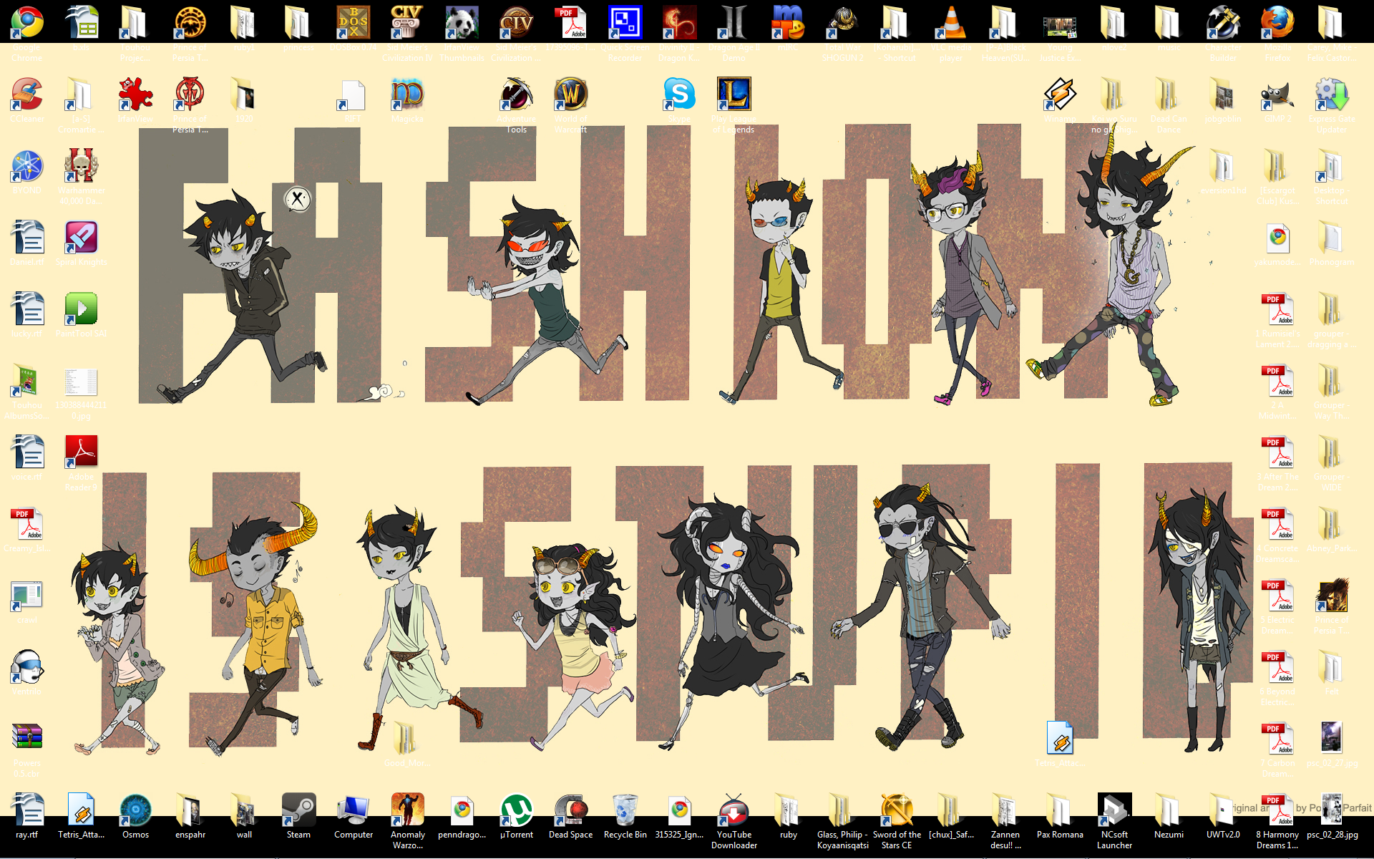Screen dimensions: 1374x859
Task: Launch µTorrent from the desktop
Action: [x=516, y=810]
